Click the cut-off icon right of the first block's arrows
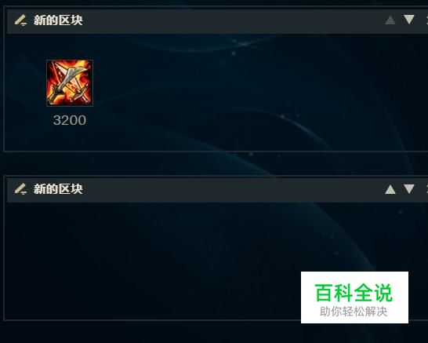Viewport: 428px width, 343px height. coord(426,20)
